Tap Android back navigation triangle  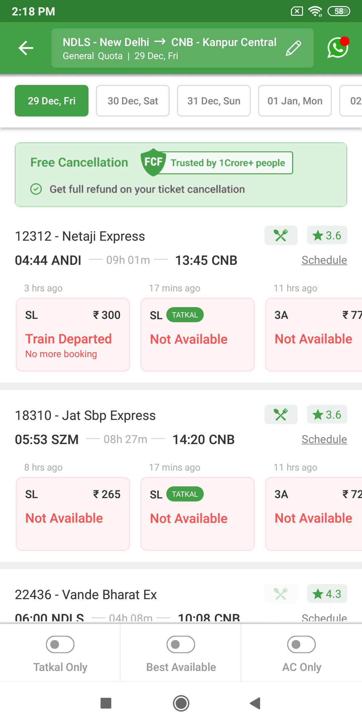point(255,703)
